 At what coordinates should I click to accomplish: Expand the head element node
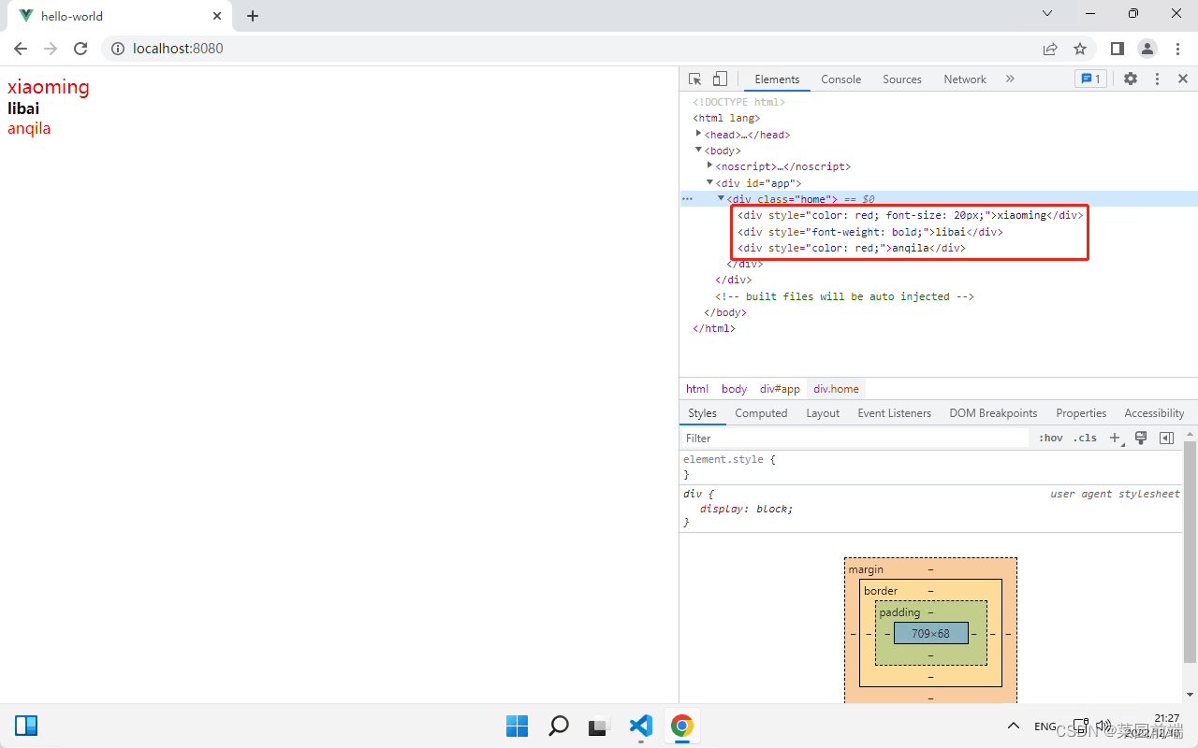pos(698,134)
